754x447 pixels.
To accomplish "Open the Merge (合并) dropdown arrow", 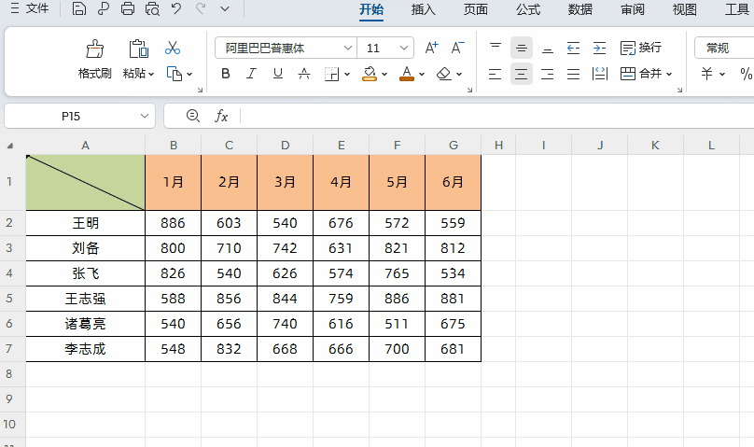I will [669, 74].
